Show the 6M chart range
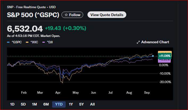The width and height of the screenshot is (188, 110). (x=46, y=104)
